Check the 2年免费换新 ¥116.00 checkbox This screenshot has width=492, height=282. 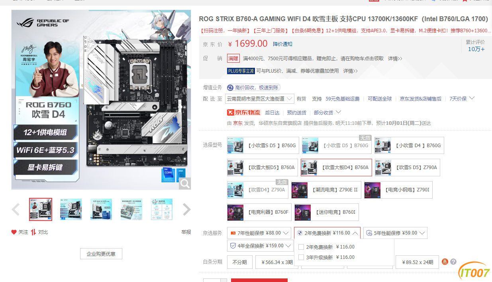coord(301,247)
